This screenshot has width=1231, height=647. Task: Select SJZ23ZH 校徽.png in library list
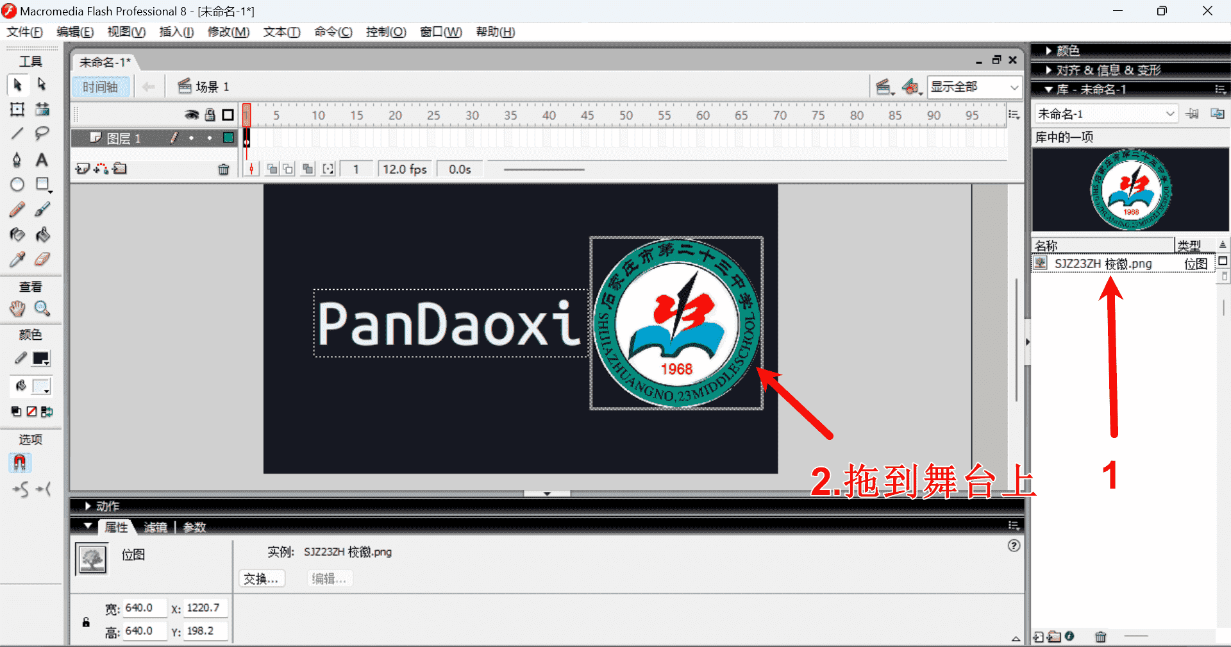tap(1103, 264)
